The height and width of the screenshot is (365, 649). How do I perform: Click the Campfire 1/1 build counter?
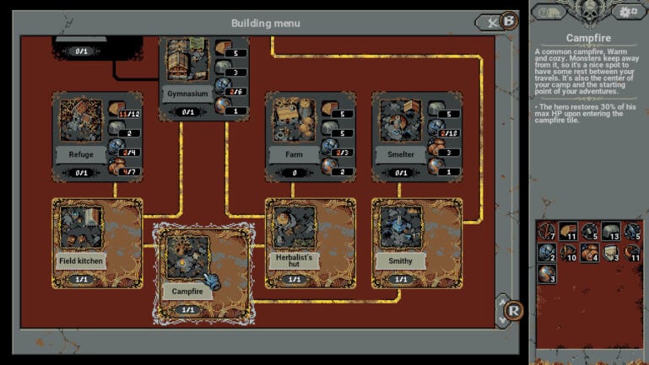point(187,310)
